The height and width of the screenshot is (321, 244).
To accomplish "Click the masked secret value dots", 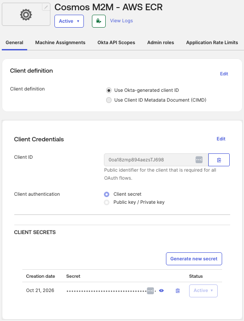I will (x=107, y=291).
